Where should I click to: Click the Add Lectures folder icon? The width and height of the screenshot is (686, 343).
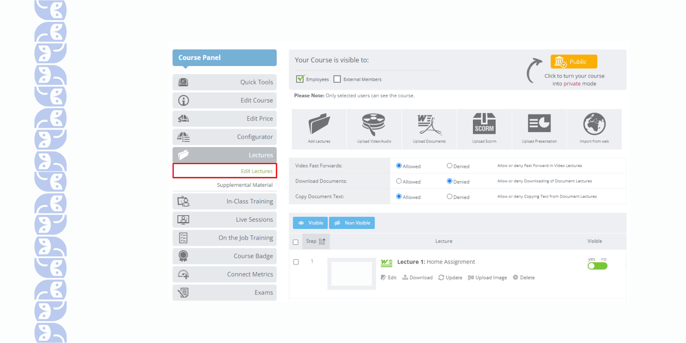click(x=319, y=124)
